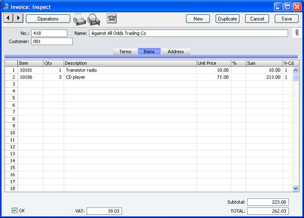Select item code 10101 cell
The image size is (304, 218).
click(x=31, y=70)
